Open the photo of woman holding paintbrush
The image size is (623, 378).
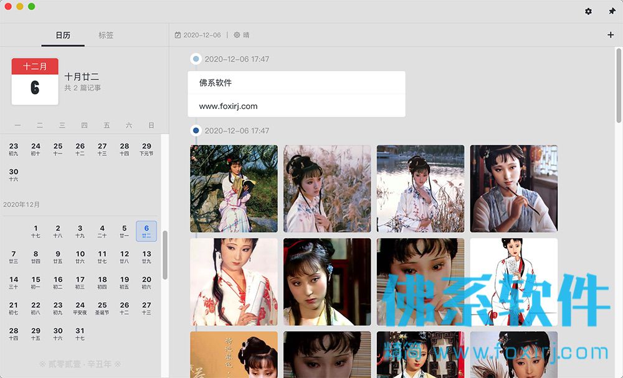[x=514, y=188]
